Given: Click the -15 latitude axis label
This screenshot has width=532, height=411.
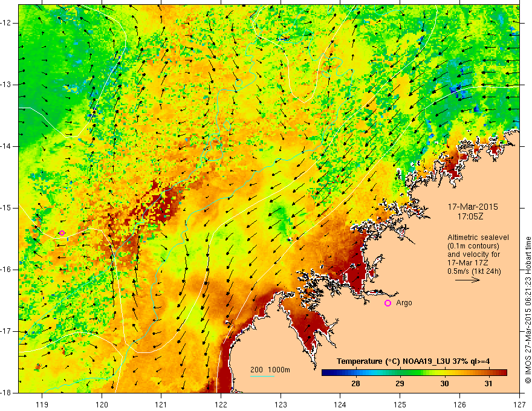Looking at the screenshot, I should [7, 208].
